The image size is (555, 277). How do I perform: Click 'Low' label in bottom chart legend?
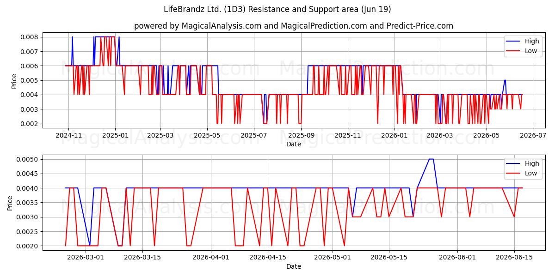pyautogui.click(x=531, y=173)
